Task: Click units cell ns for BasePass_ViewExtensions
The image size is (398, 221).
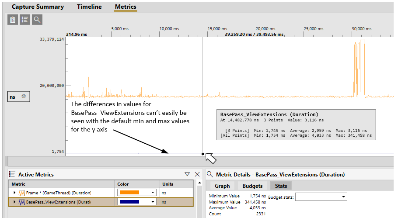Action: 164,202
